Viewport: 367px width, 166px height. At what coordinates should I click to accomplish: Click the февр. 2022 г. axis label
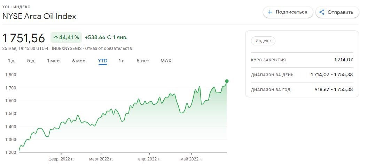[61, 159]
